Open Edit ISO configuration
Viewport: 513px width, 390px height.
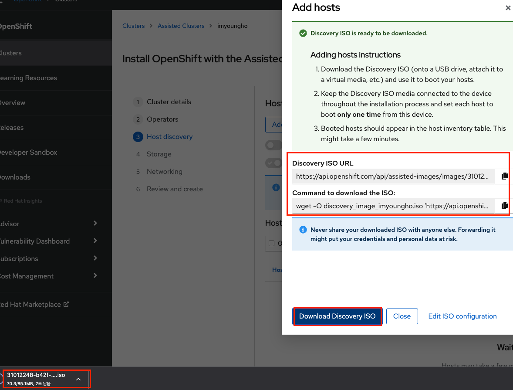point(462,316)
